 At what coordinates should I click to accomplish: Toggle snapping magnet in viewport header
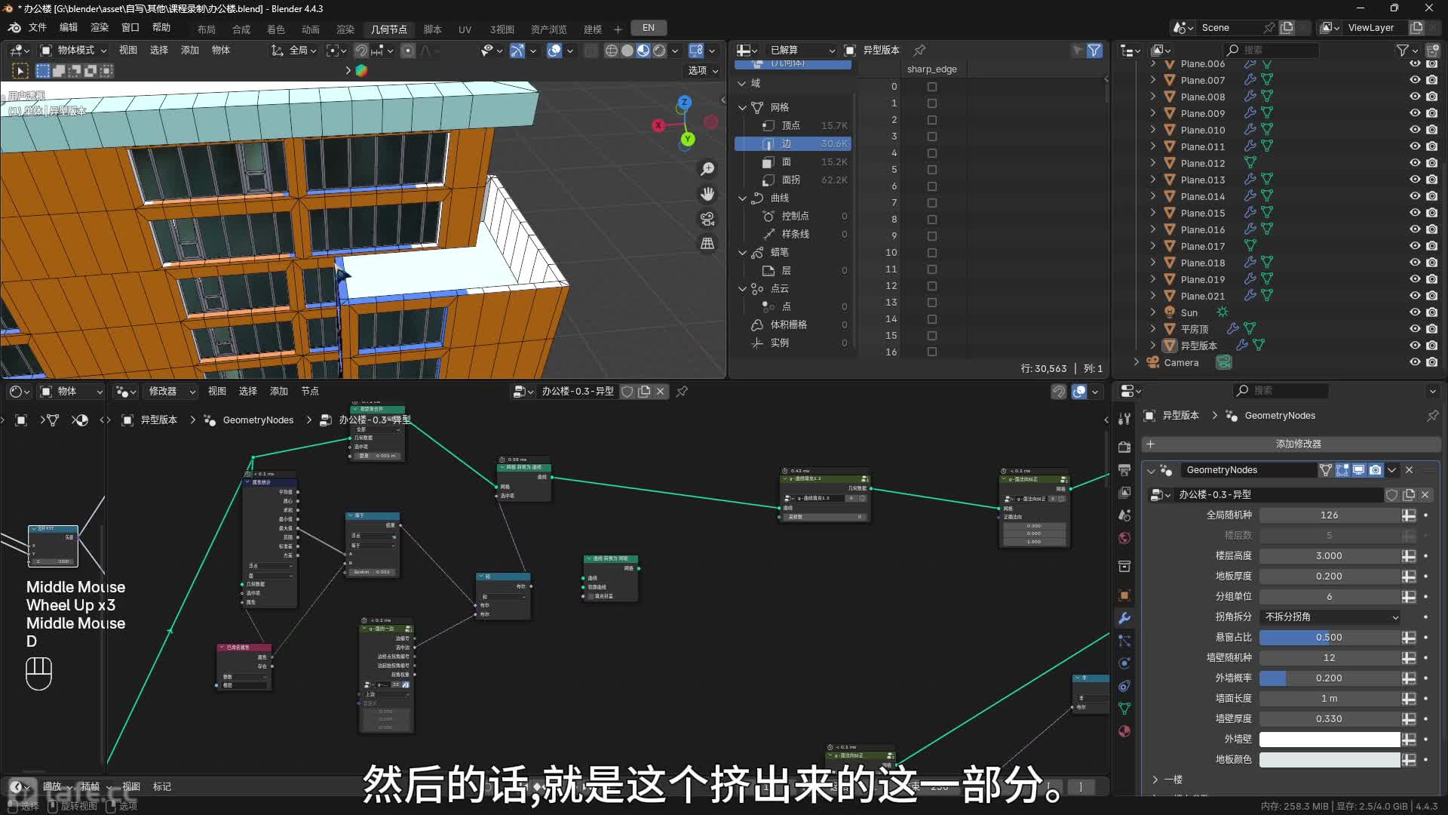pyautogui.click(x=361, y=51)
